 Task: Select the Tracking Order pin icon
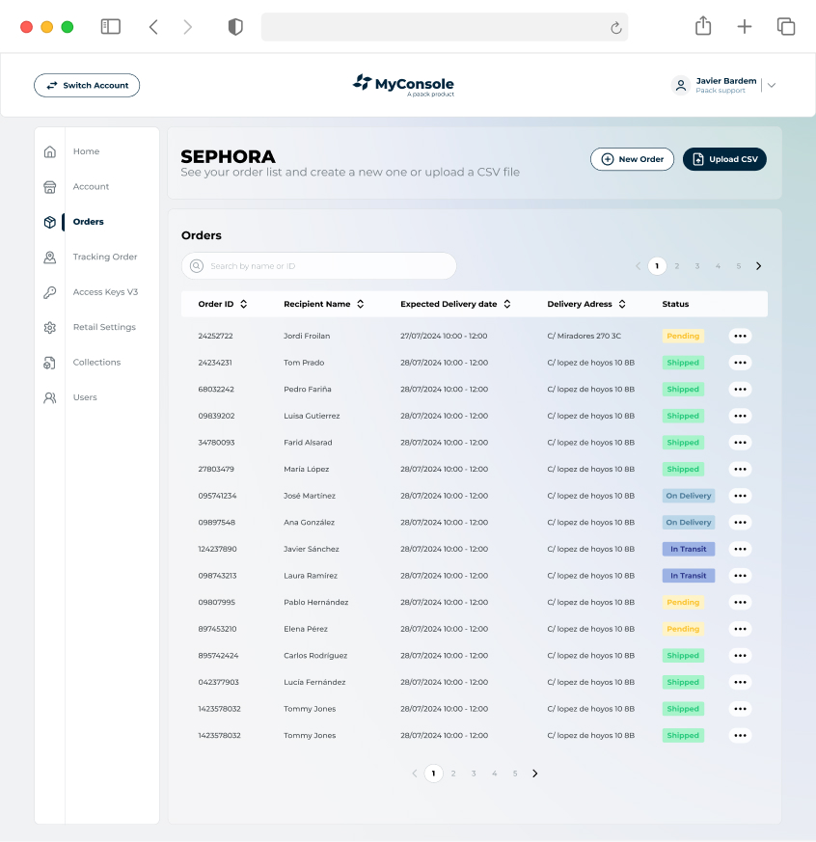pyautogui.click(x=50, y=258)
